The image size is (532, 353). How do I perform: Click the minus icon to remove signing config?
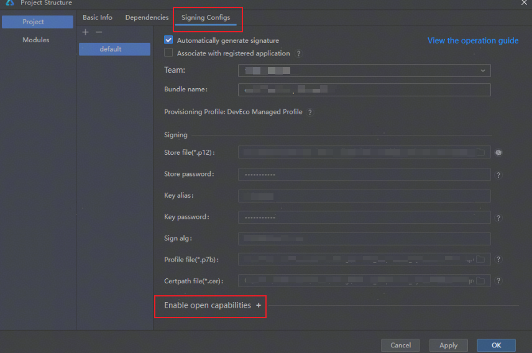(98, 32)
